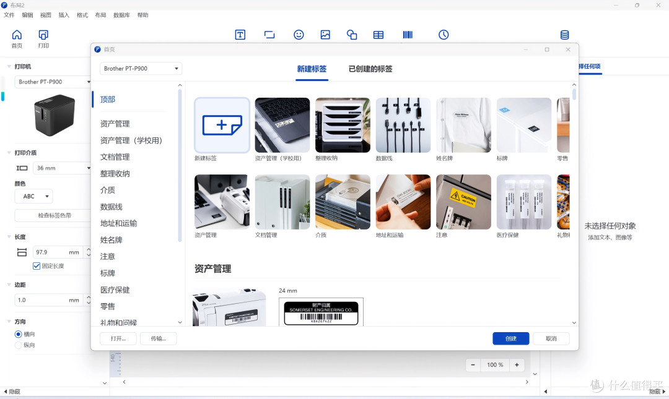Viewport: 669px width, 399px height.
Task: Click the tape width icon beside 36 mm
Action: (22, 168)
